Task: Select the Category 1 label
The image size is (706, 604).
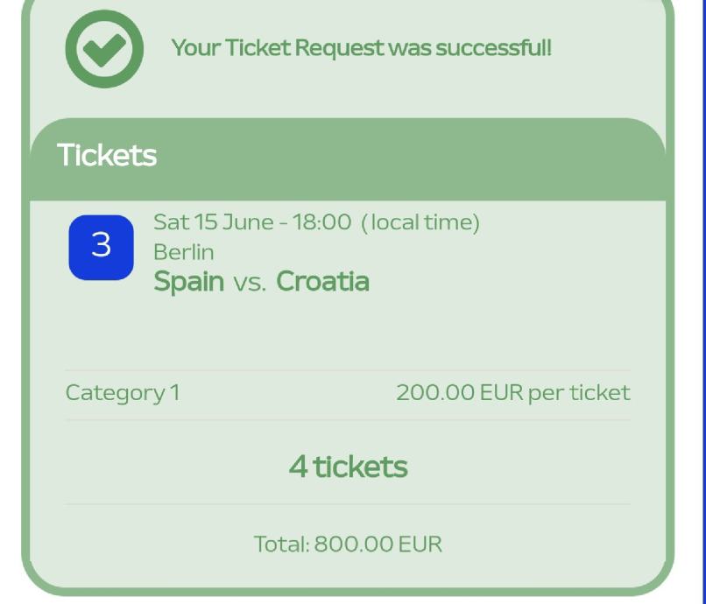Action: [122, 392]
